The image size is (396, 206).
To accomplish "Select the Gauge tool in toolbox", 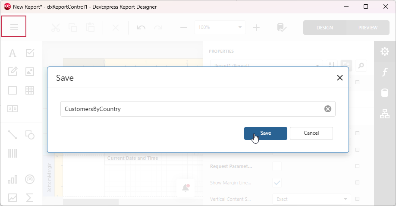I will [x=30, y=180].
